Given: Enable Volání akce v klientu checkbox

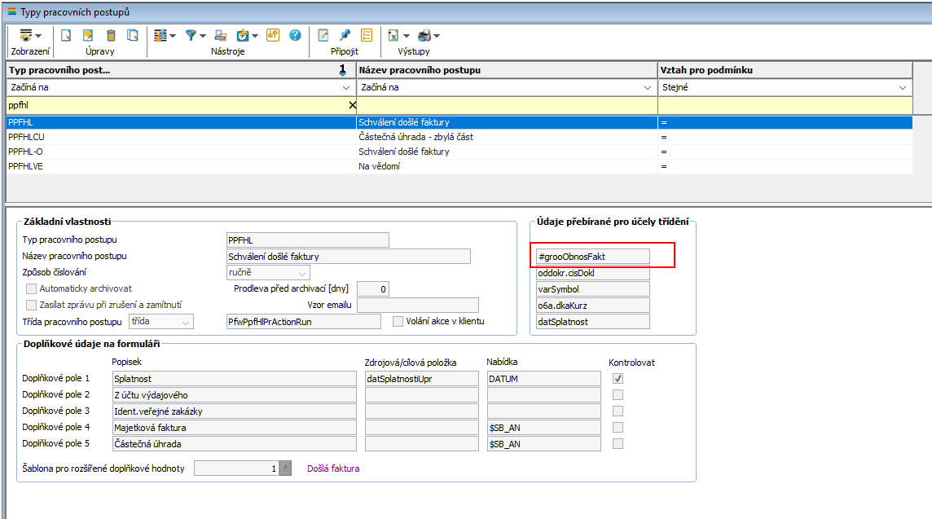Looking at the screenshot, I should (398, 321).
